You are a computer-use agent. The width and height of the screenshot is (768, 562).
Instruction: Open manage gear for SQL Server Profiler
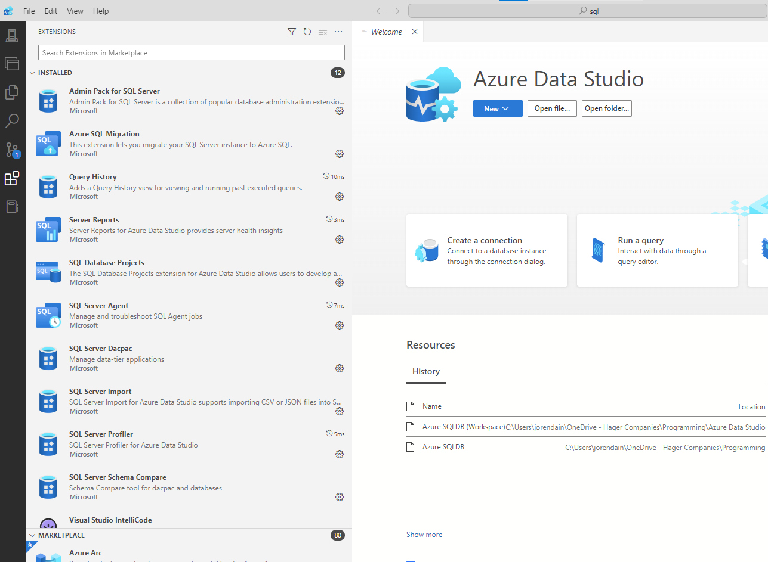click(340, 454)
